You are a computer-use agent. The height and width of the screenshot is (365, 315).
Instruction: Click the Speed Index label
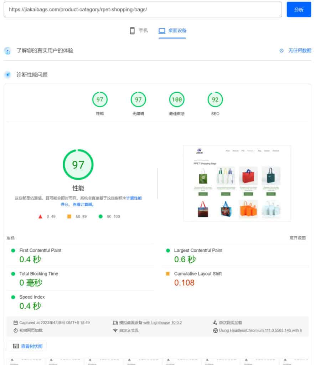click(x=32, y=297)
